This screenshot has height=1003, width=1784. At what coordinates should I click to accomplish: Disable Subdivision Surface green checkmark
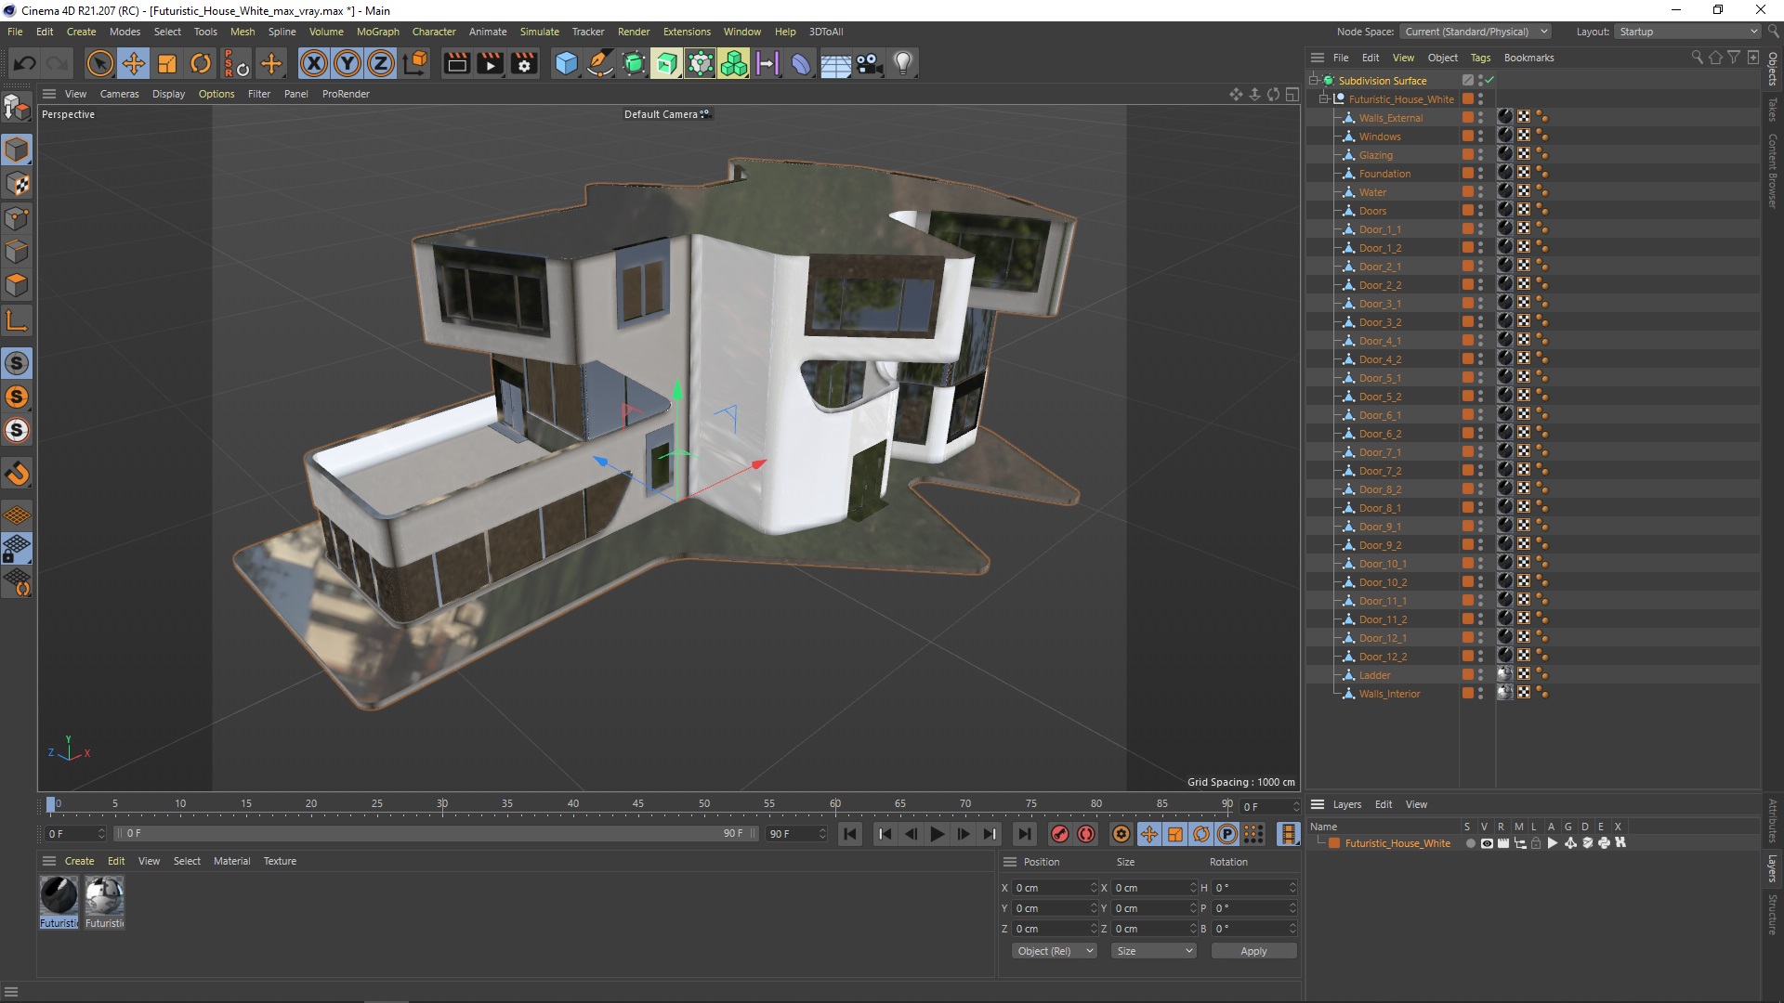pyautogui.click(x=1489, y=81)
